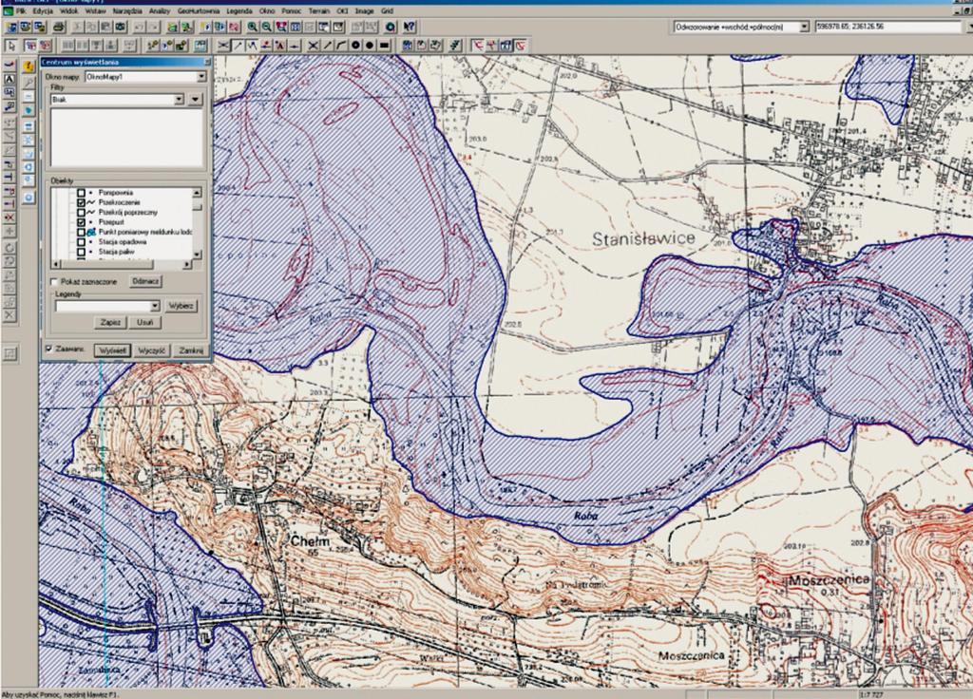Click the solid black rectangle drawing tool
Screen dimensions: 973x699
[x=384, y=46]
